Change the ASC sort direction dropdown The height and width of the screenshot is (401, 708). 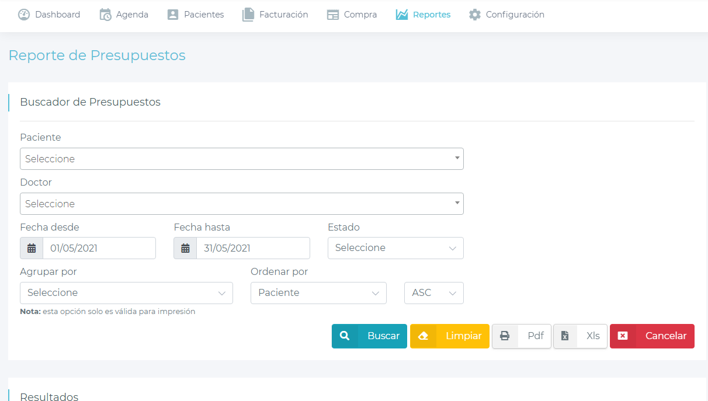(433, 293)
